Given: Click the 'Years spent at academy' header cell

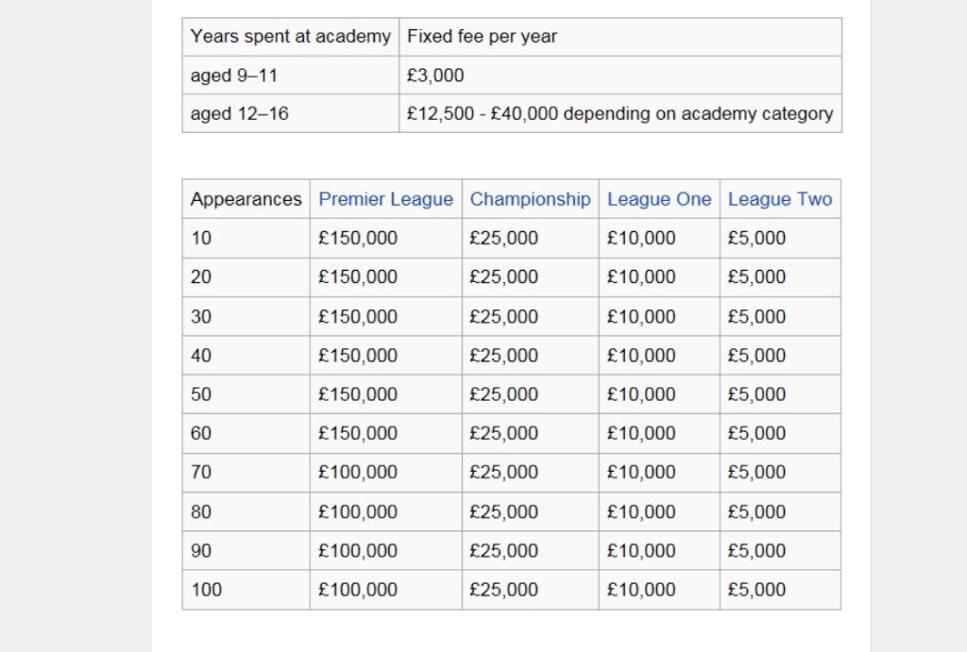Looking at the screenshot, I should point(290,37).
